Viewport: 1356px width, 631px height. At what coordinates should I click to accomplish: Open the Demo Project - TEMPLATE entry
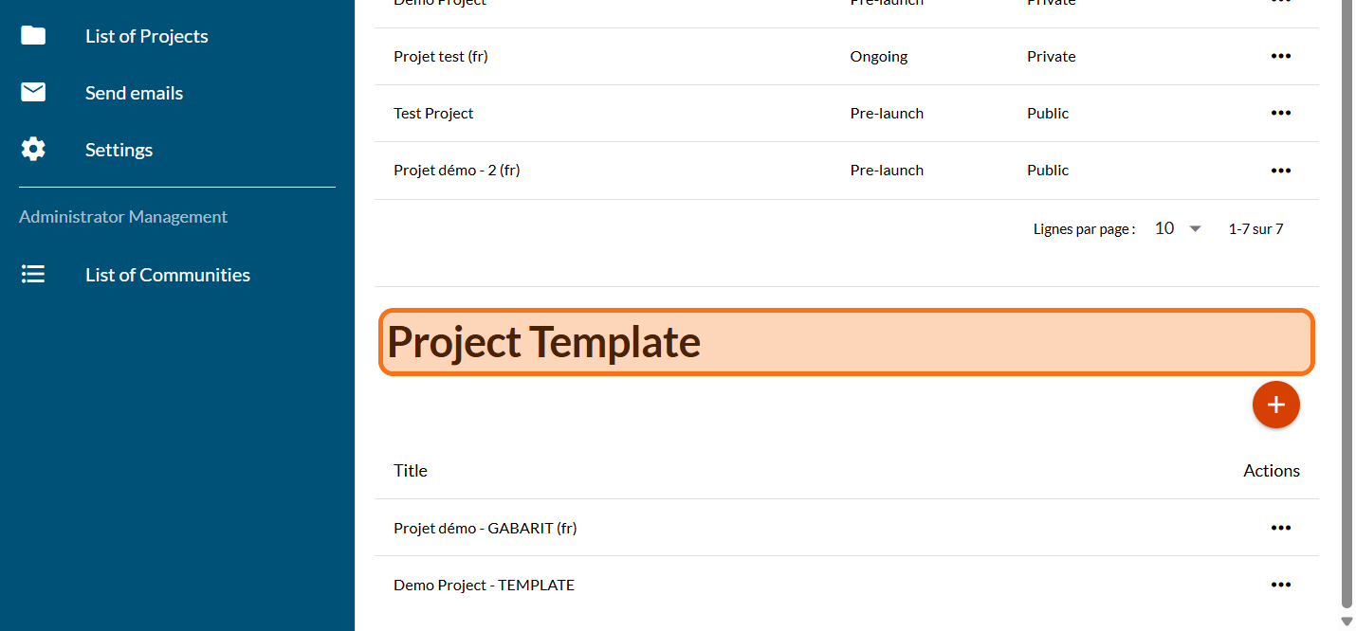484,585
